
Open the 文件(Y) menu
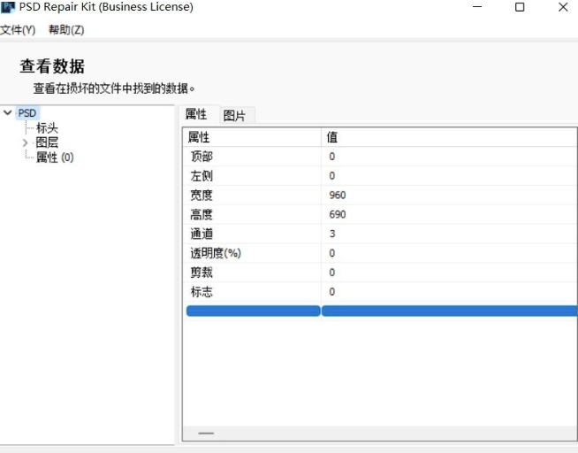tap(18, 30)
